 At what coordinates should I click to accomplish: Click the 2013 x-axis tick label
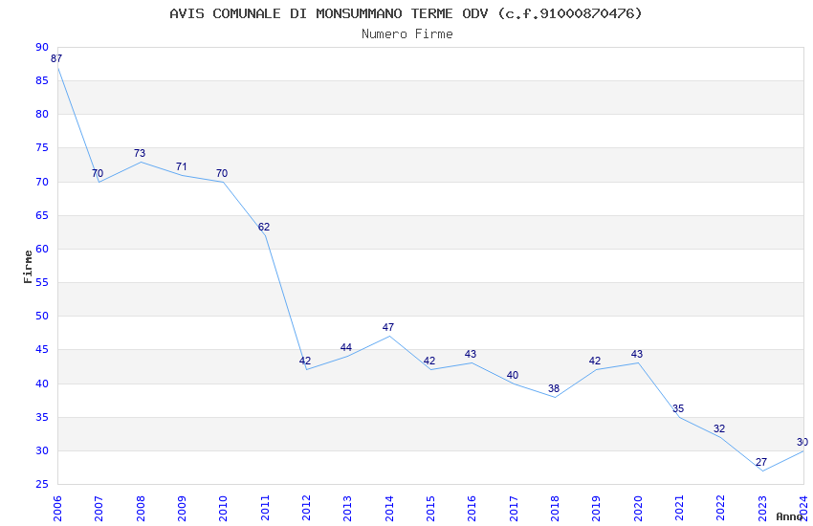tap(347, 509)
